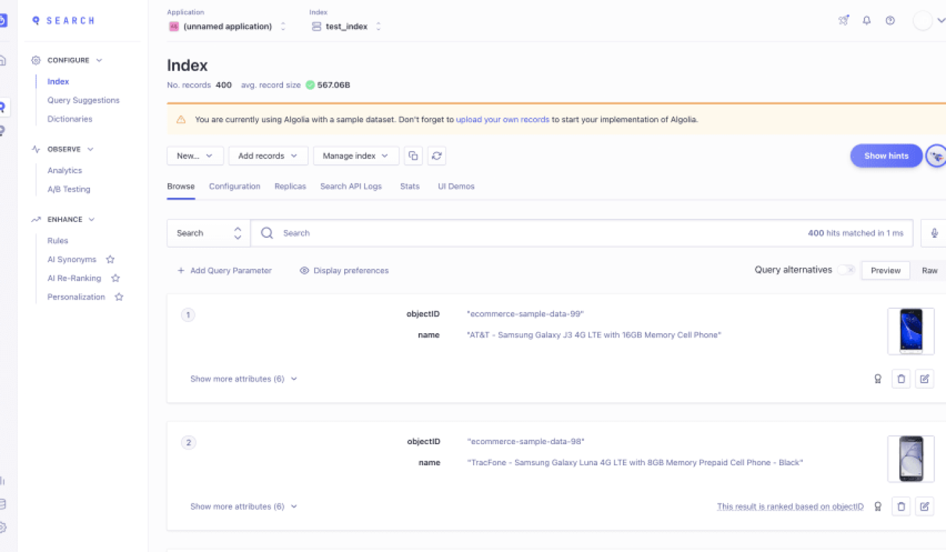Open the Application selector dropdown
The height and width of the screenshot is (552, 946).
(227, 26)
